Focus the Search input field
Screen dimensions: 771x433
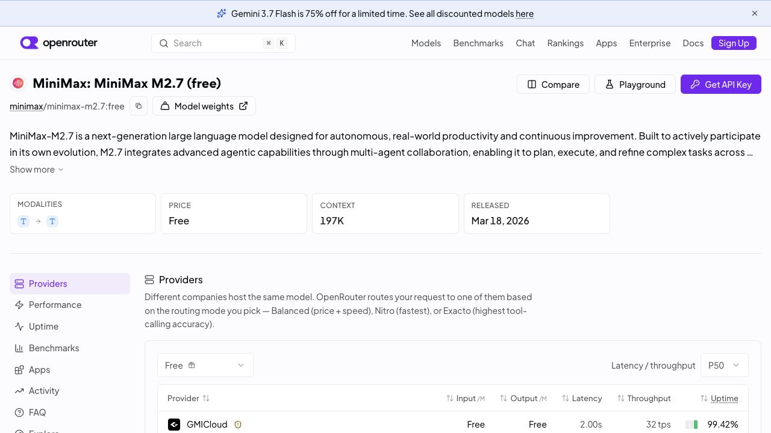tap(223, 43)
